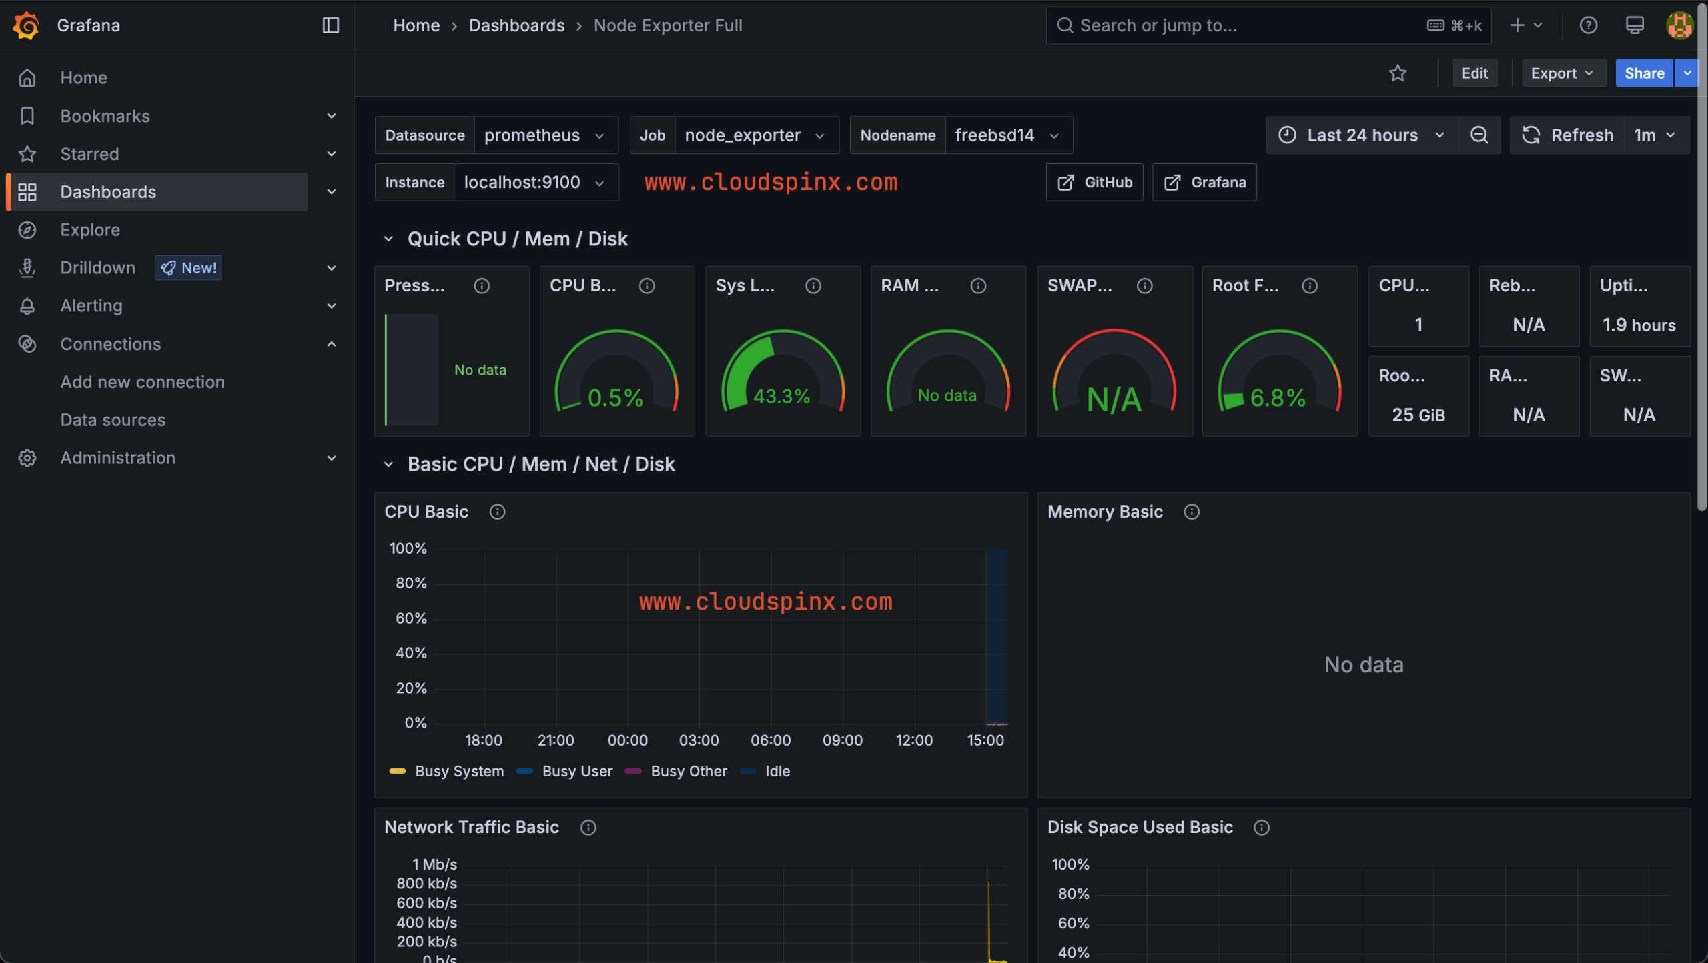This screenshot has width=1708, height=963.
Task: Open the user profile avatar
Action: [x=1680, y=25]
